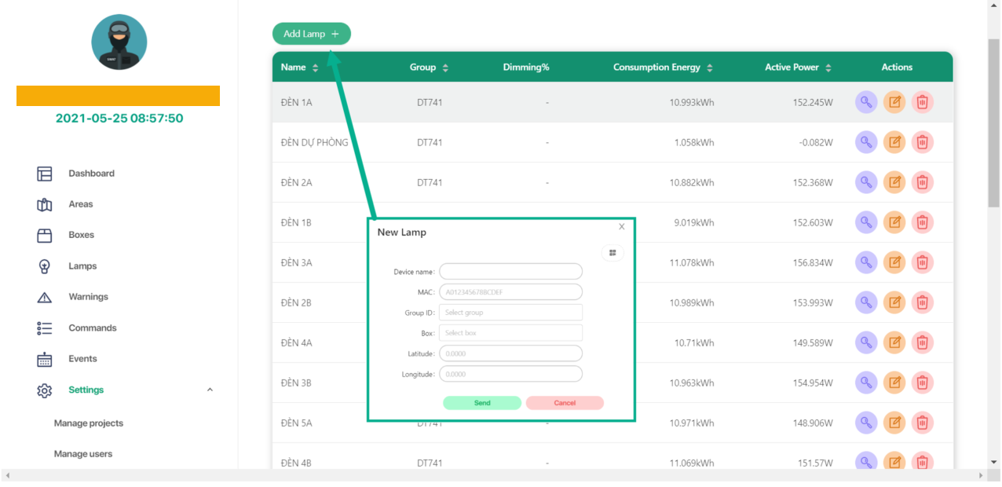Open the Dashboard sidebar icon
1002x487 pixels.
coord(45,174)
